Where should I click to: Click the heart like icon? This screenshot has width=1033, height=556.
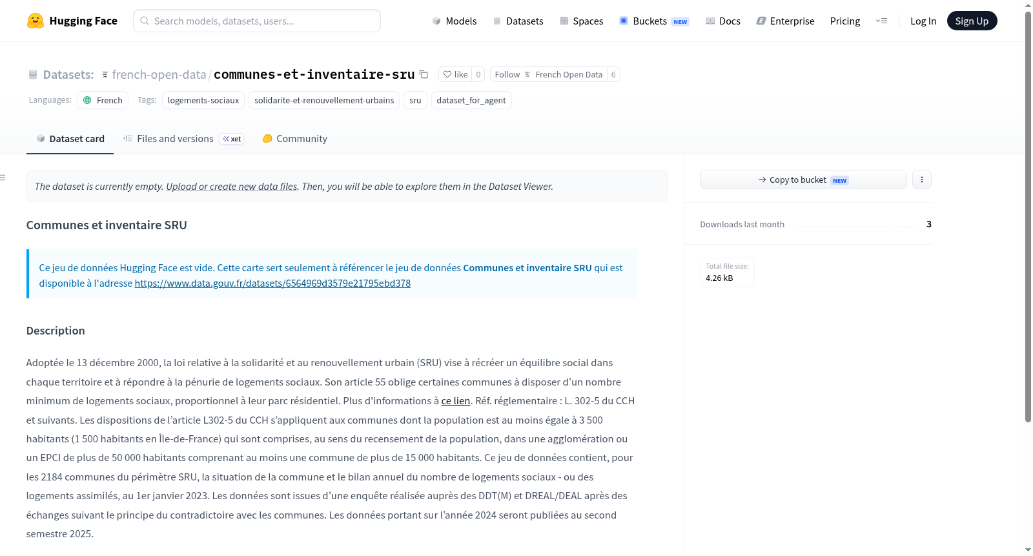click(447, 74)
